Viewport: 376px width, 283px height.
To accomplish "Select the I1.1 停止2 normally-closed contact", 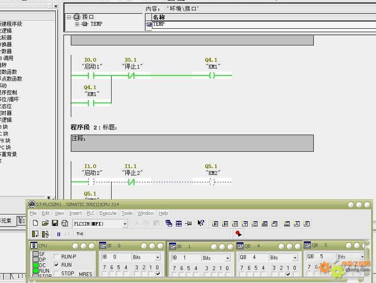I will (x=131, y=182).
